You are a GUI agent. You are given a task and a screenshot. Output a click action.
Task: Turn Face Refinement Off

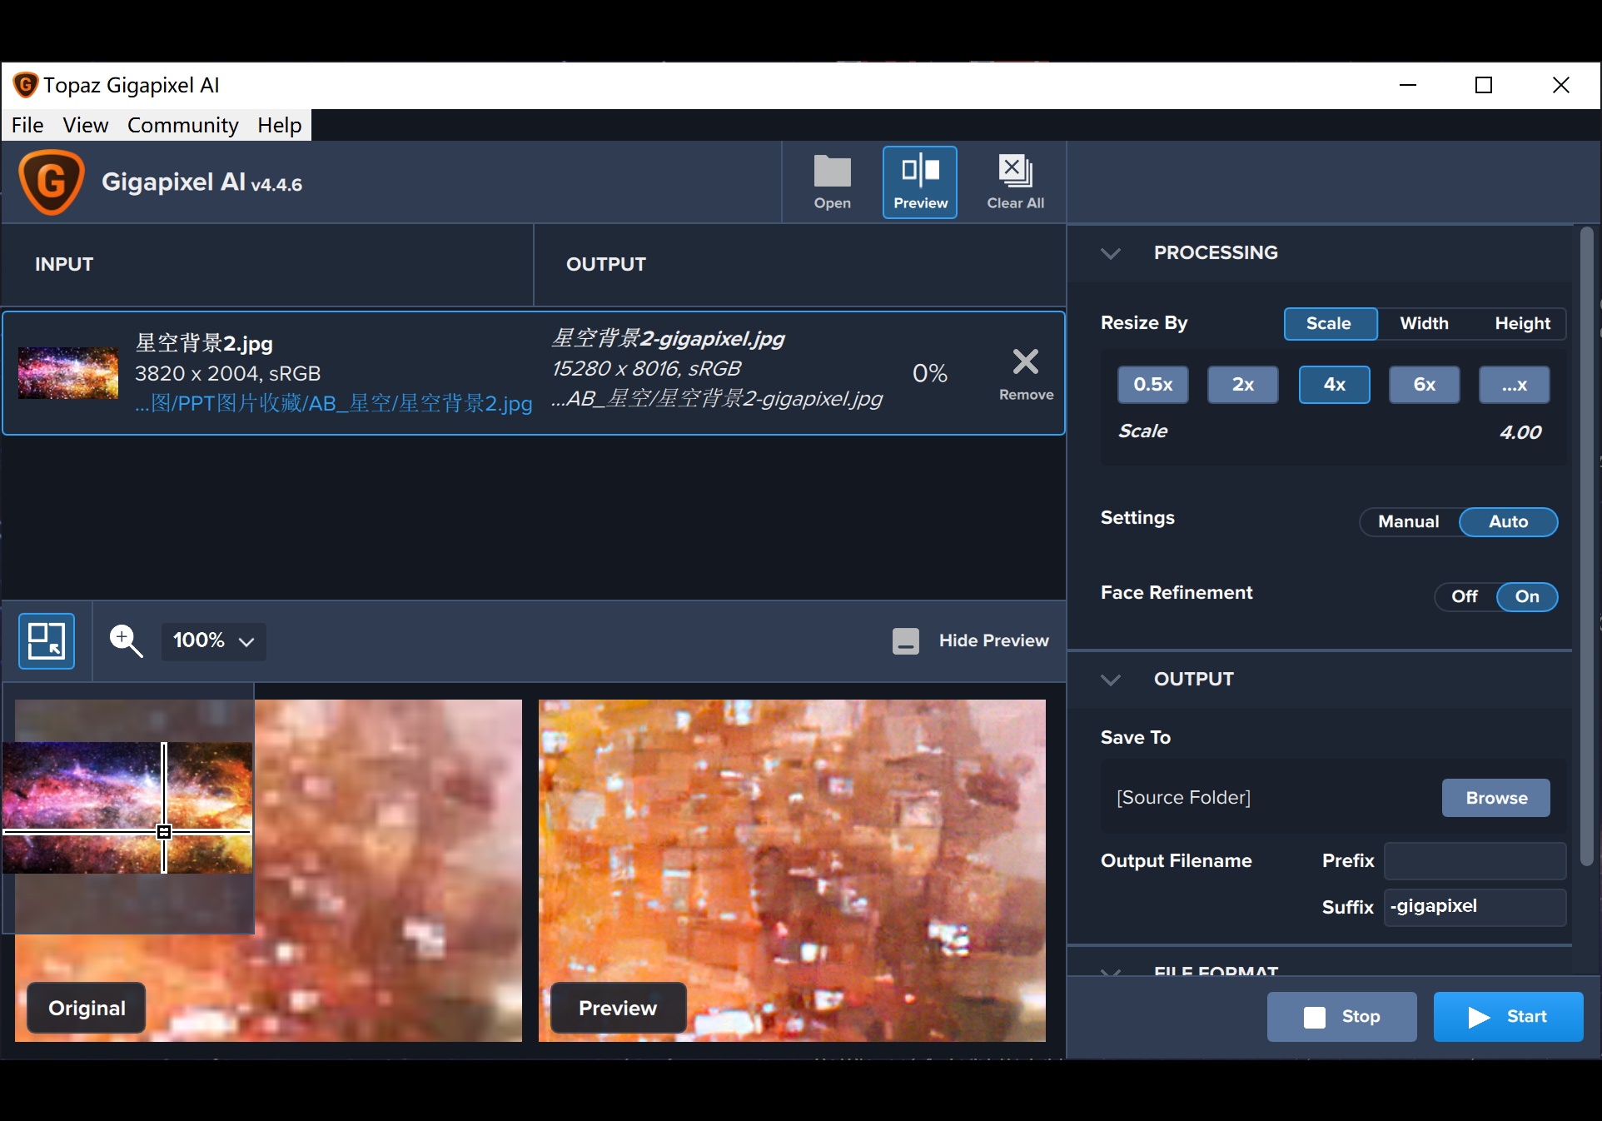pos(1465,596)
